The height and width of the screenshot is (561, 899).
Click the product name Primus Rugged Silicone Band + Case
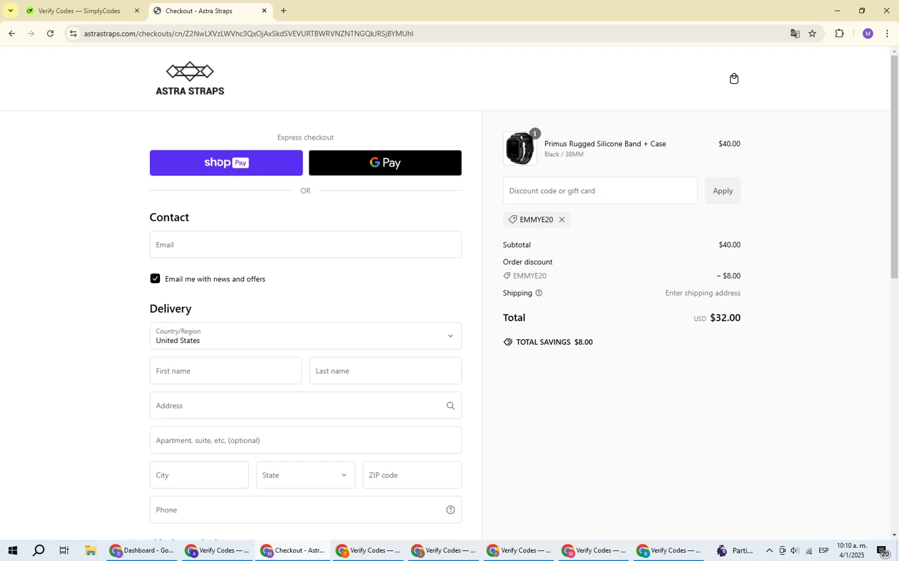(x=605, y=144)
